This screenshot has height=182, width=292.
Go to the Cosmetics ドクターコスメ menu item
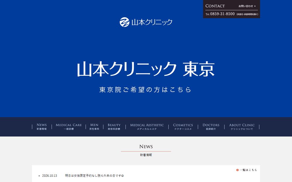pos(183,127)
